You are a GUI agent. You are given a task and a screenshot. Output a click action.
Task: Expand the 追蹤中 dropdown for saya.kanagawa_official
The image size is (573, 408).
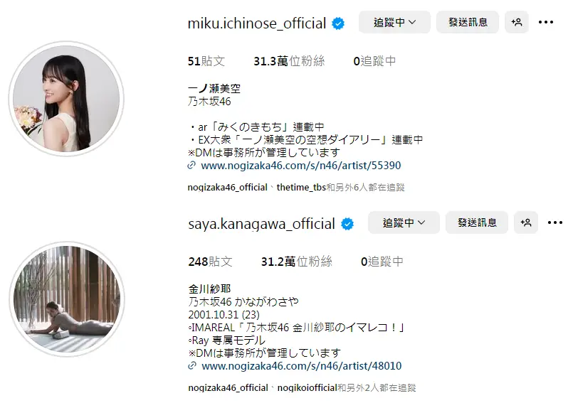pyautogui.click(x=404, y=222)
